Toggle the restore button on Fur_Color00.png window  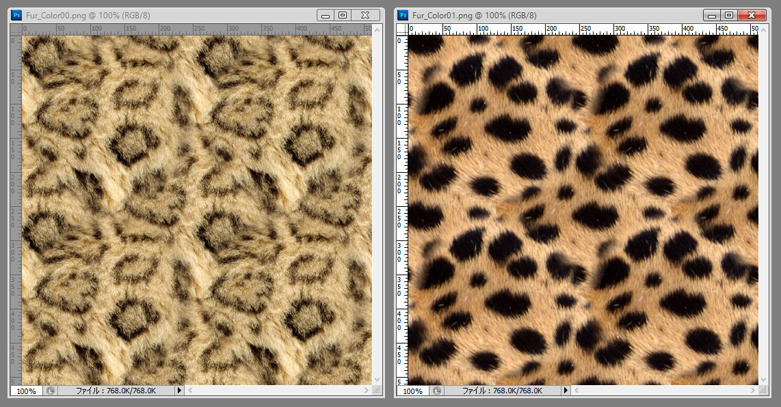click(343, 14)
